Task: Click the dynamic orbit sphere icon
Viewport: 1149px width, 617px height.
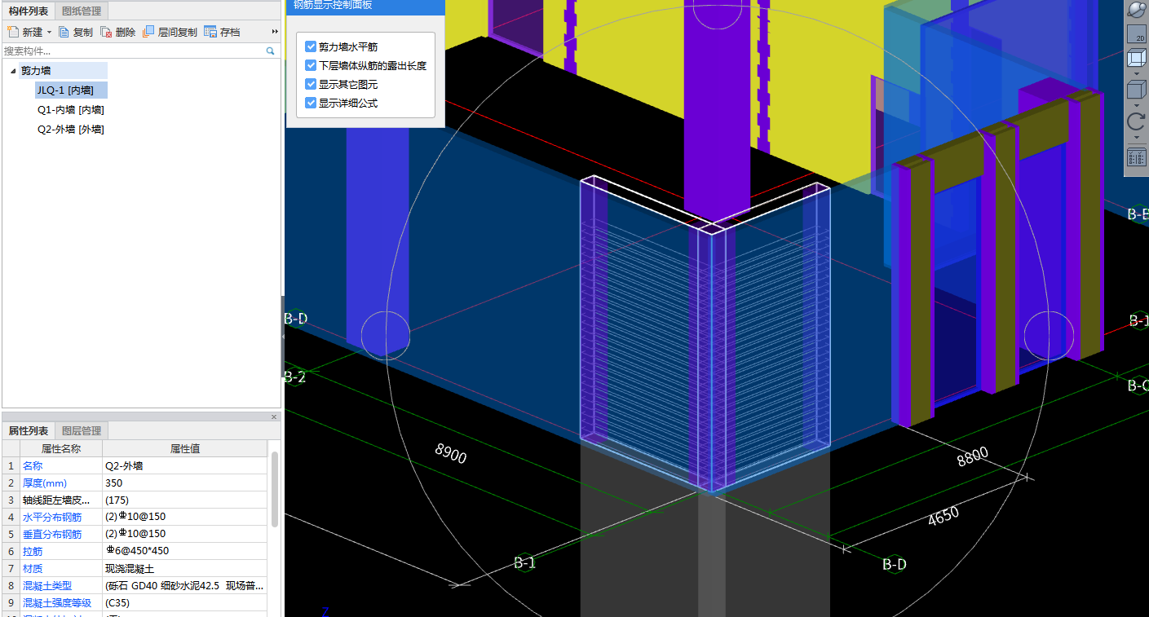Action: coord(1136,9)
